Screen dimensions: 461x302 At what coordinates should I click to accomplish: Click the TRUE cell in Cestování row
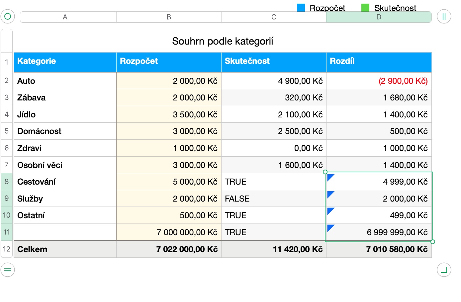(273, 182)
